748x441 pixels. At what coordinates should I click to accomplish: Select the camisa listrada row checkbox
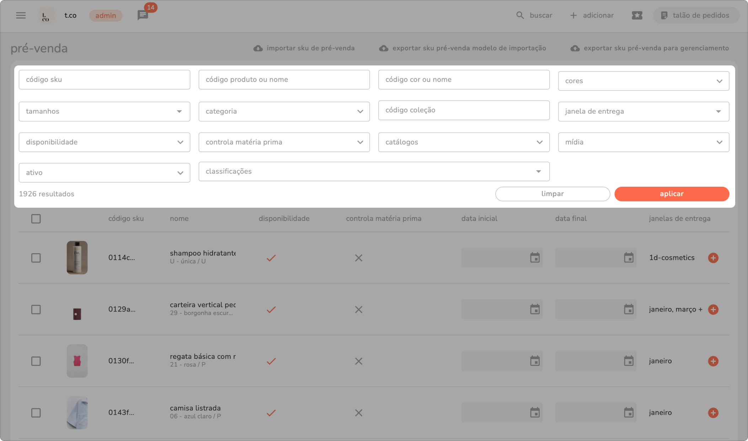tap(36, 413)
